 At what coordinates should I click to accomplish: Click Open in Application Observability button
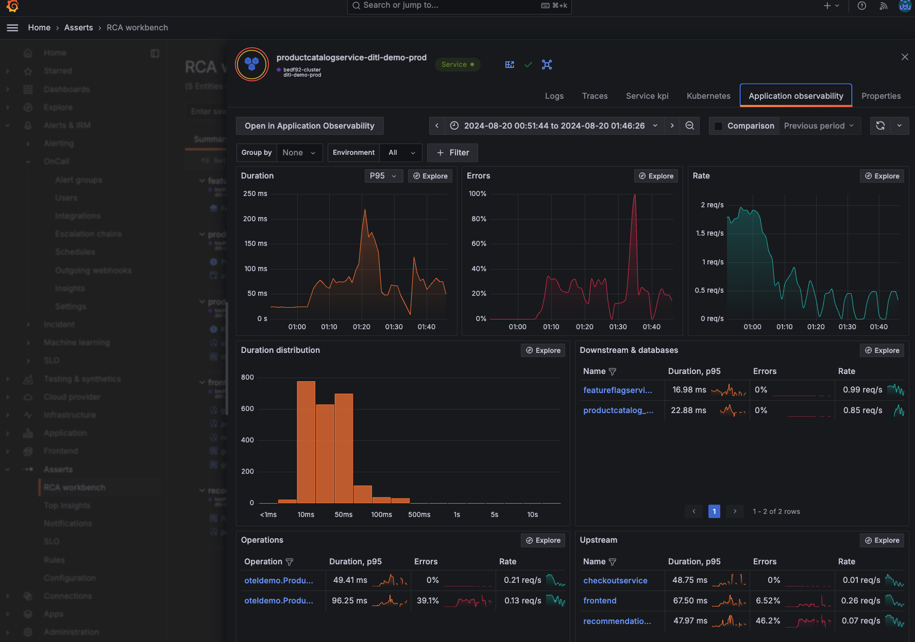309,126
